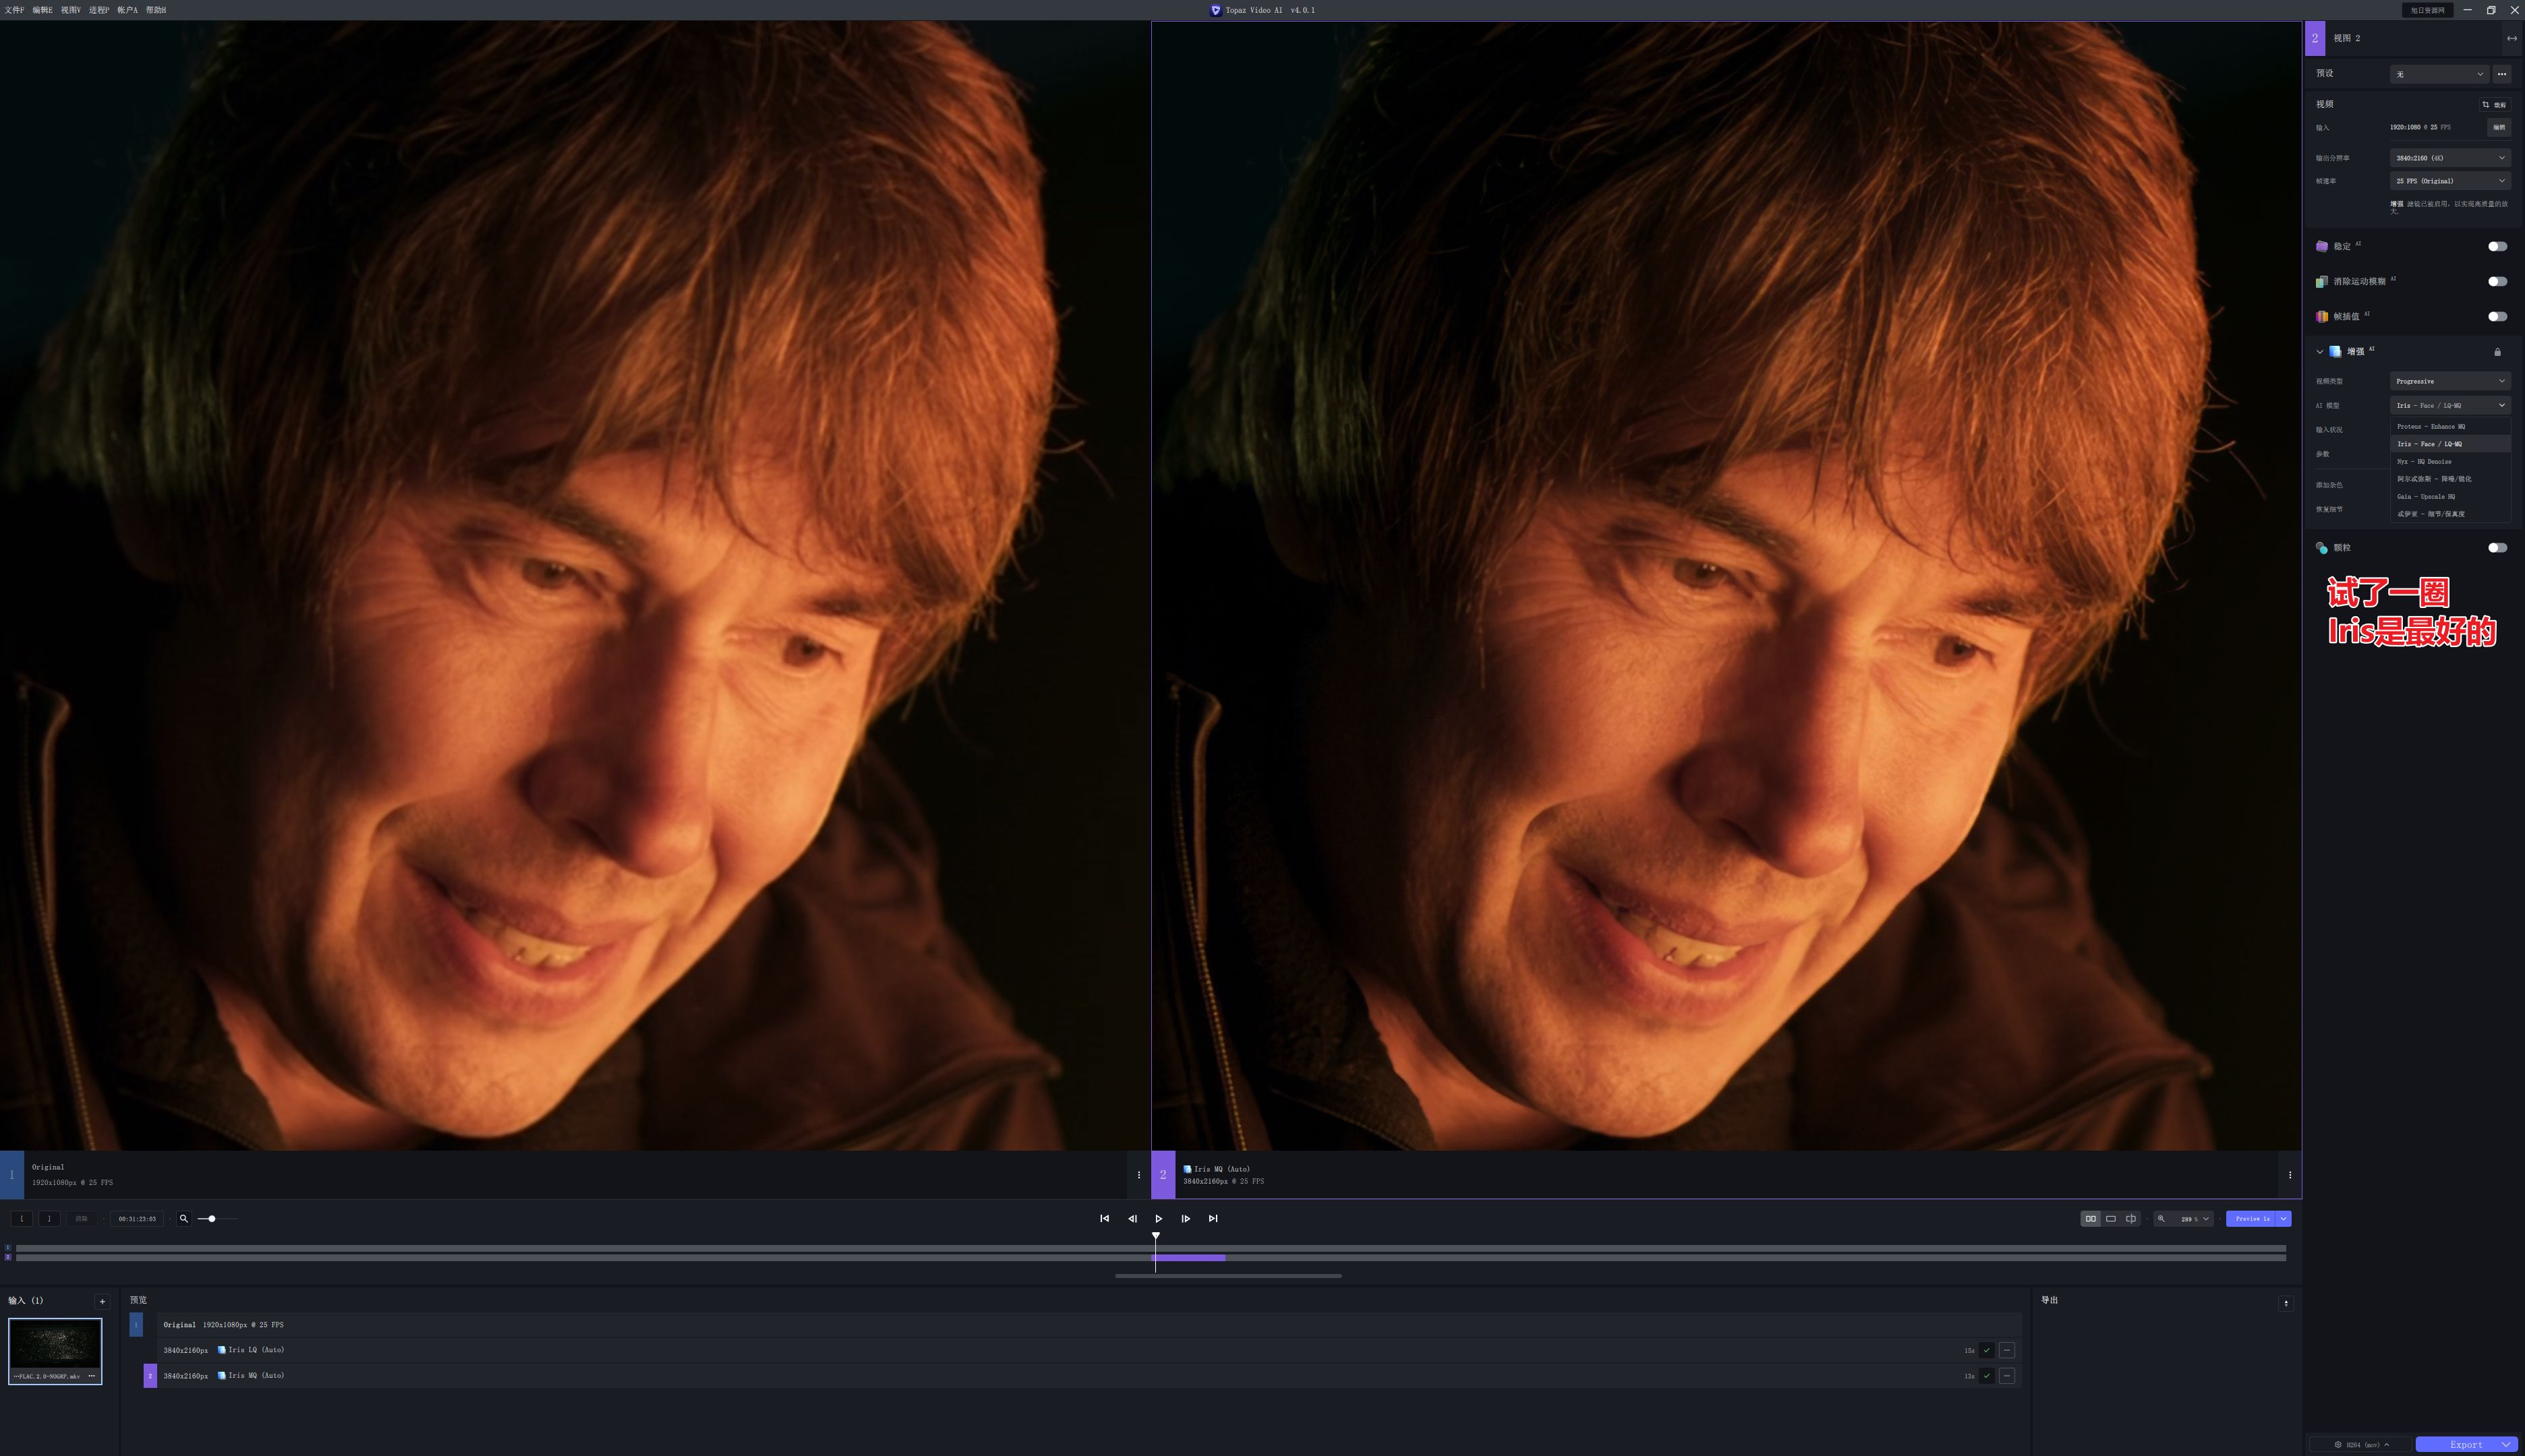Collapse the 增强 section chevron
Screen dimensions: 2525x1456
click(2319, 352)
